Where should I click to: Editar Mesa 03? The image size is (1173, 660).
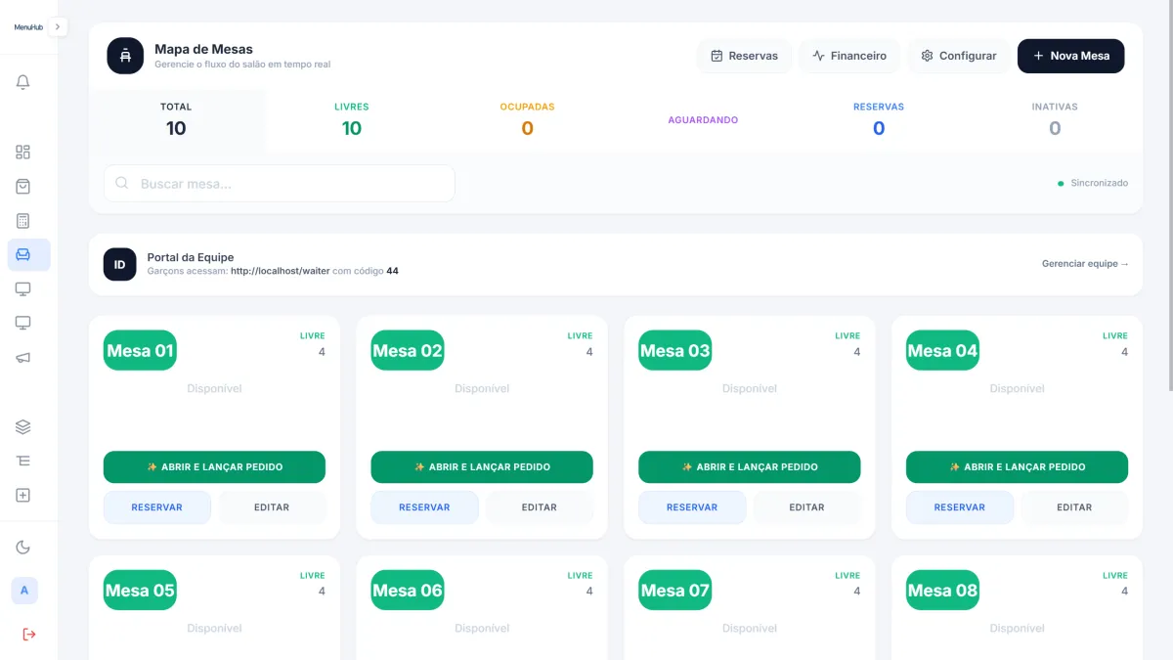tap(807, 507)
